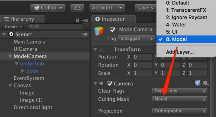Toggle the ModelCamera active checkbox
216x117 pixels.
coord(112,30)
